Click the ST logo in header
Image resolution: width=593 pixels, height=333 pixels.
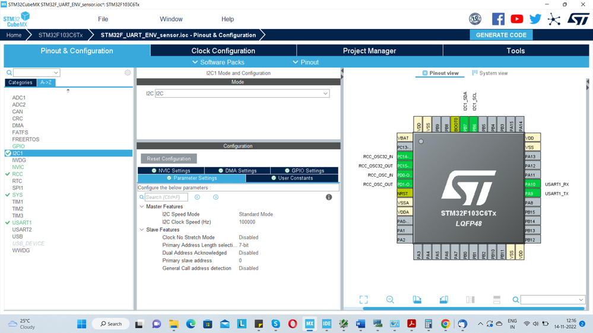point(578,19)
